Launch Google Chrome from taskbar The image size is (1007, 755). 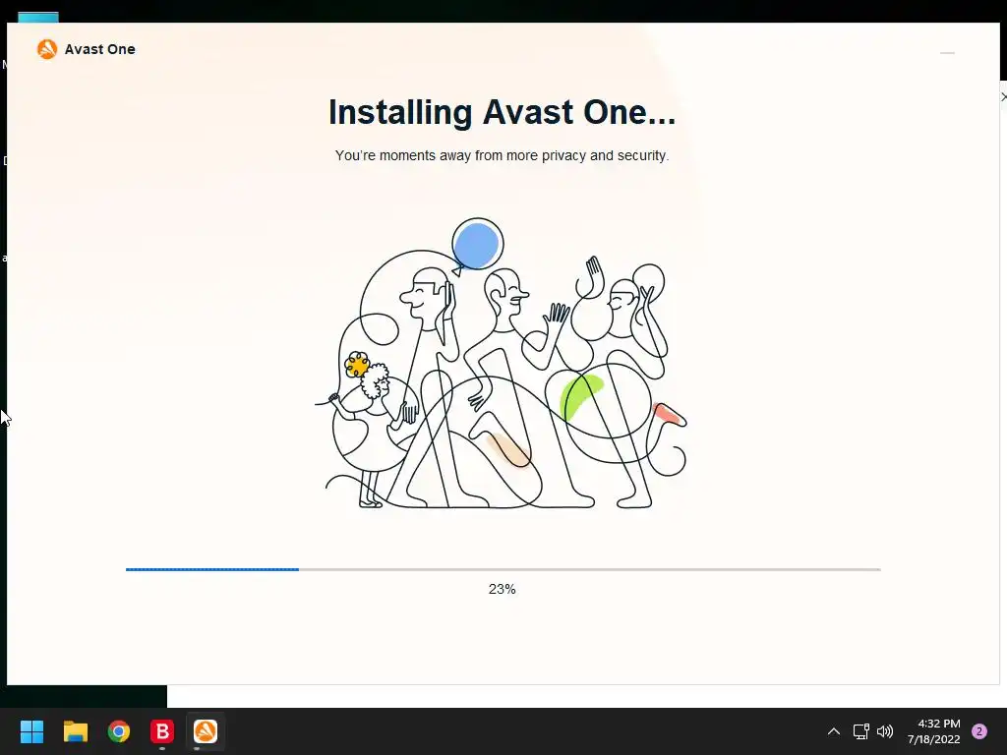coord(119,731)
